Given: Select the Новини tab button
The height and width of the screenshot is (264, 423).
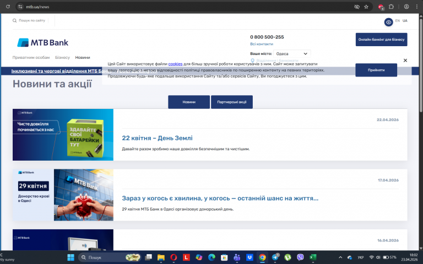Looking at the screenshot, I should pyautogui.click(x=189, y=102).
